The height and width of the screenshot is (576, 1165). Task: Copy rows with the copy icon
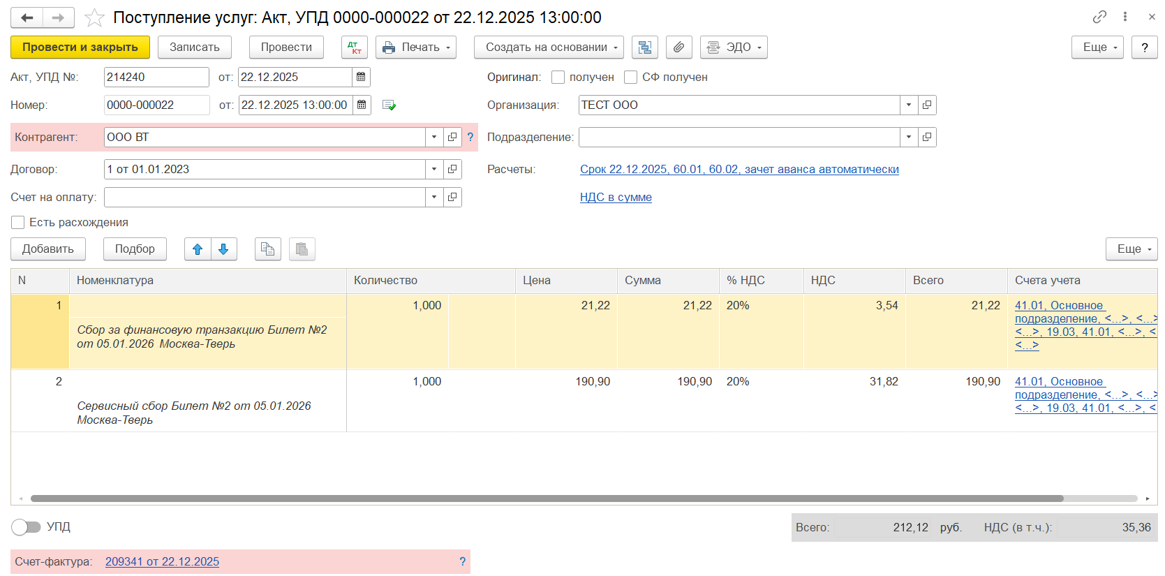[268, 249]
